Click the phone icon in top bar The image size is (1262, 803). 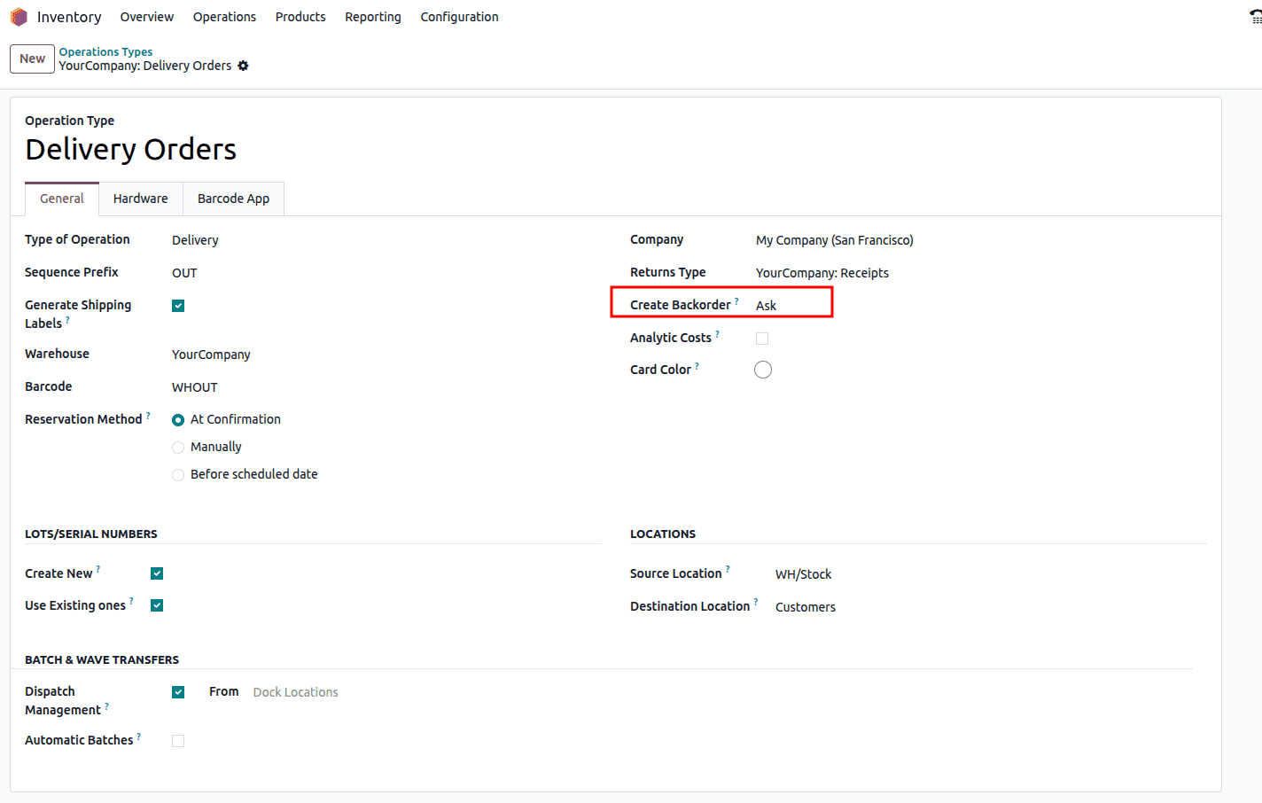click(1256, 17)
